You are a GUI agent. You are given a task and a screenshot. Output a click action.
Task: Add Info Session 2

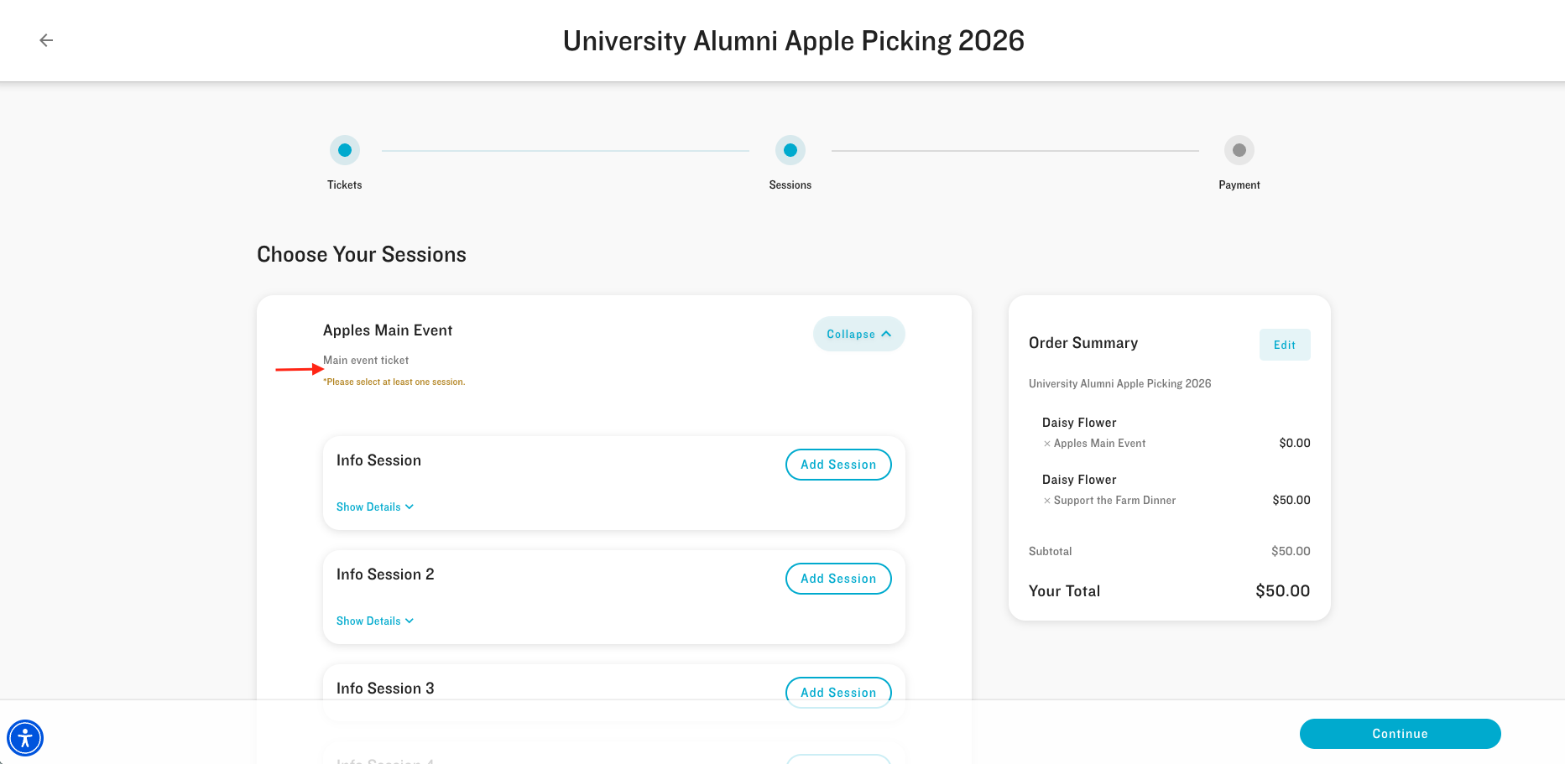[x=837, y=579]
